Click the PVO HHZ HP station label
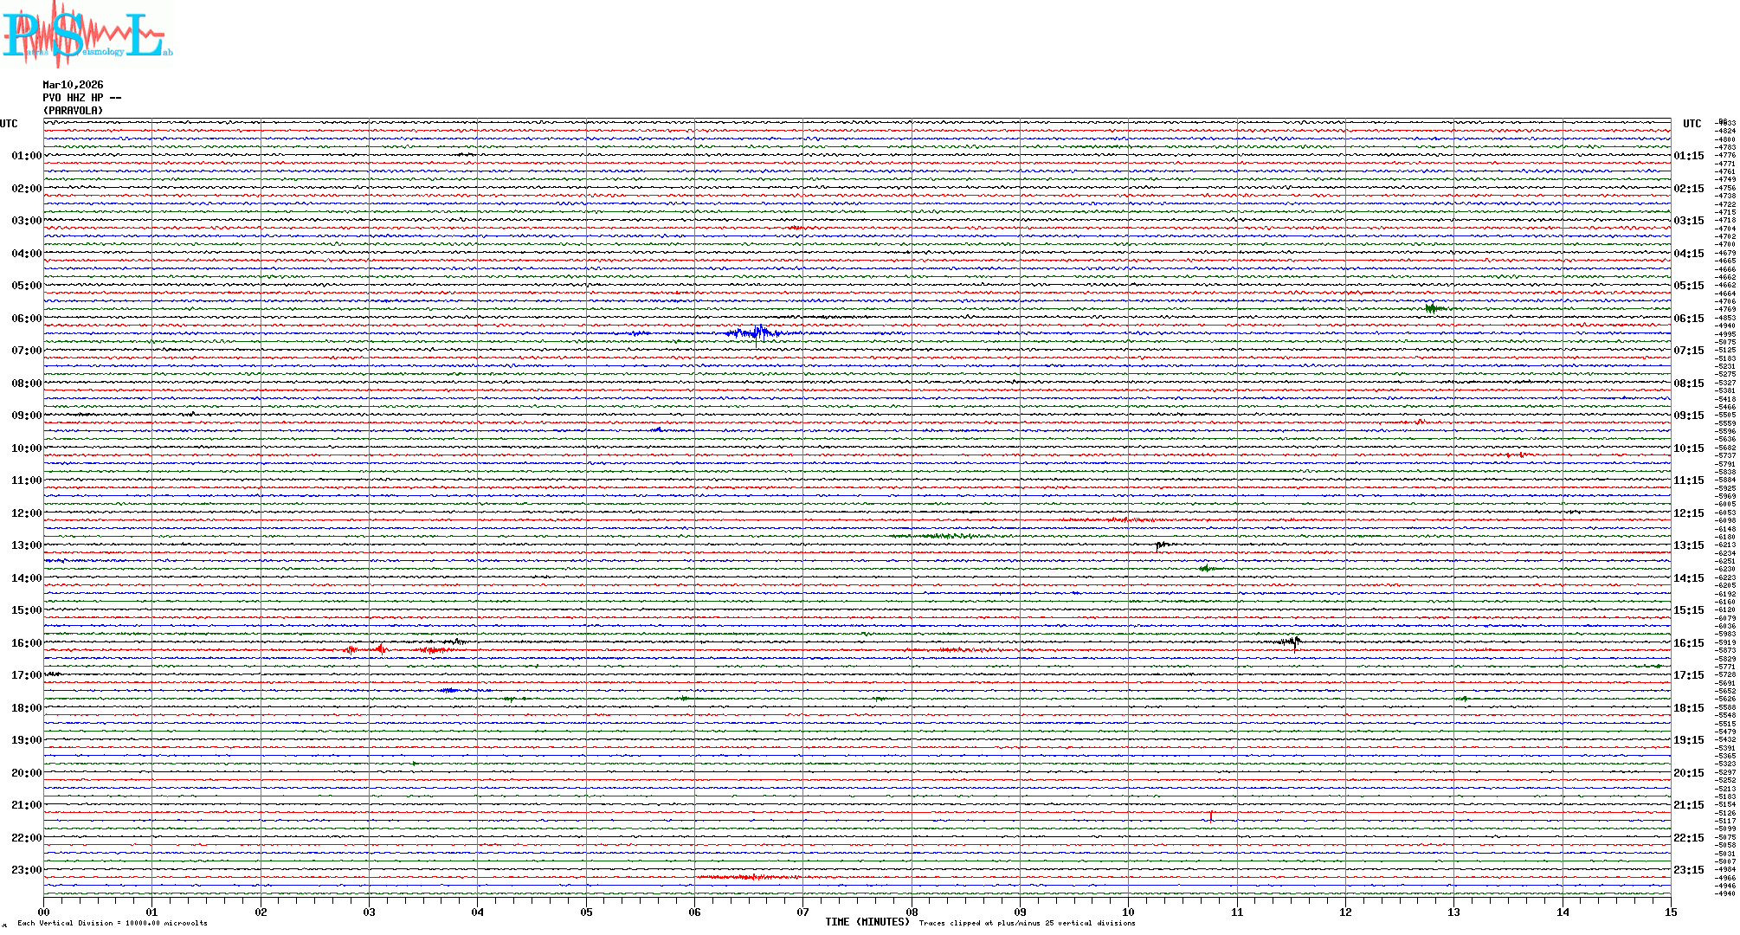 click(73, 98)
